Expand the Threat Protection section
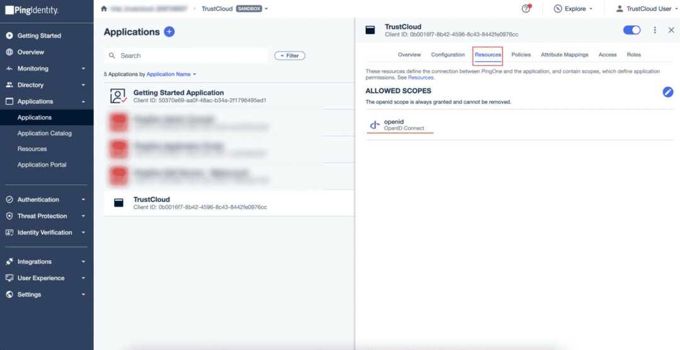Screen dimensions: 680x350 pos(84,216)
